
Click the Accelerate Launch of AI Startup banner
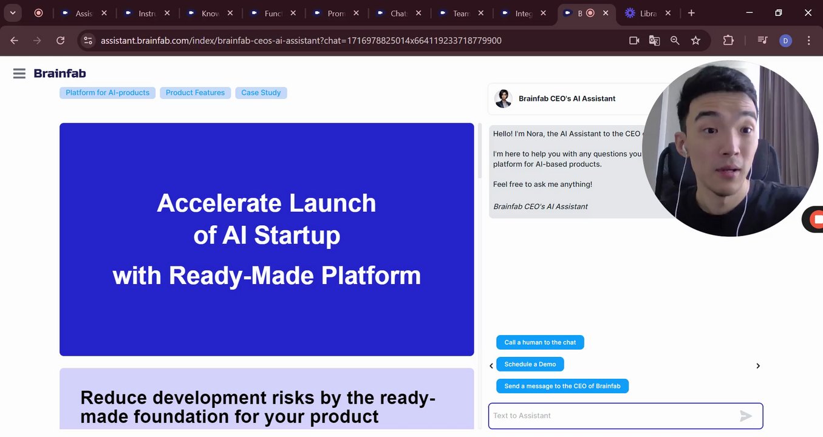click(x=267, y=239)
